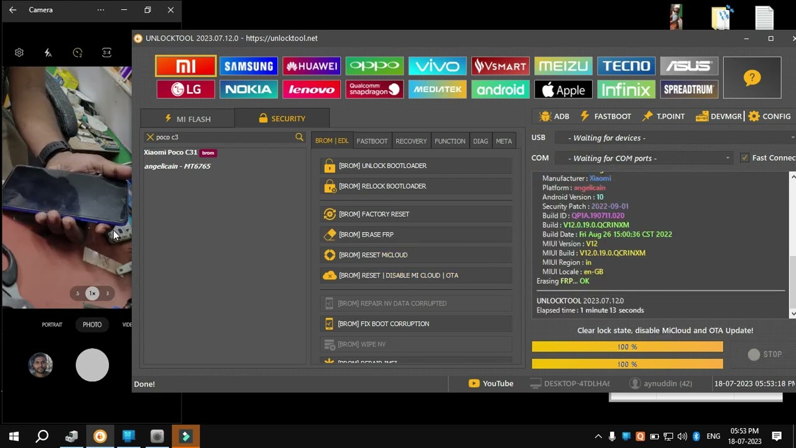Click [BROM] ERASE FRP
Viewport: 796px width, 448px height.
(x=416, y=235)
